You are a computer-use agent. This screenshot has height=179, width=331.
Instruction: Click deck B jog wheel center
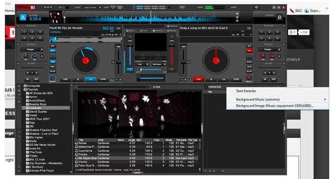tap(216, 60)
